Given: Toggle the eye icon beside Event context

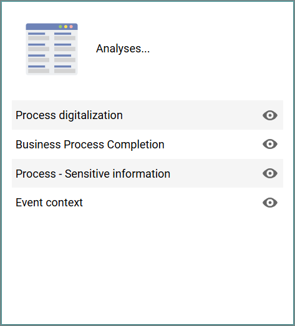Looking at the screenshot, I should pos(270,203).
